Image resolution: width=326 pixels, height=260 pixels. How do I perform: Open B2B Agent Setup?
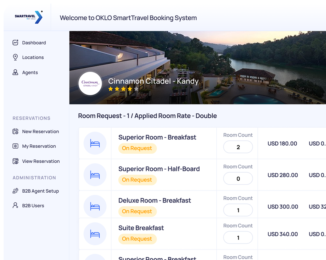[36, 191]
